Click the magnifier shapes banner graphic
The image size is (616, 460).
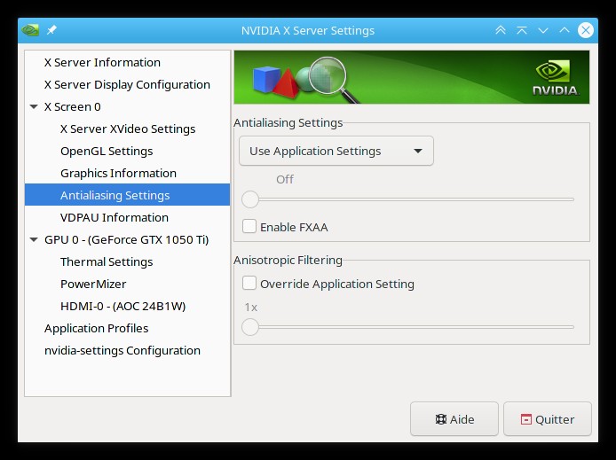(306, 80)
